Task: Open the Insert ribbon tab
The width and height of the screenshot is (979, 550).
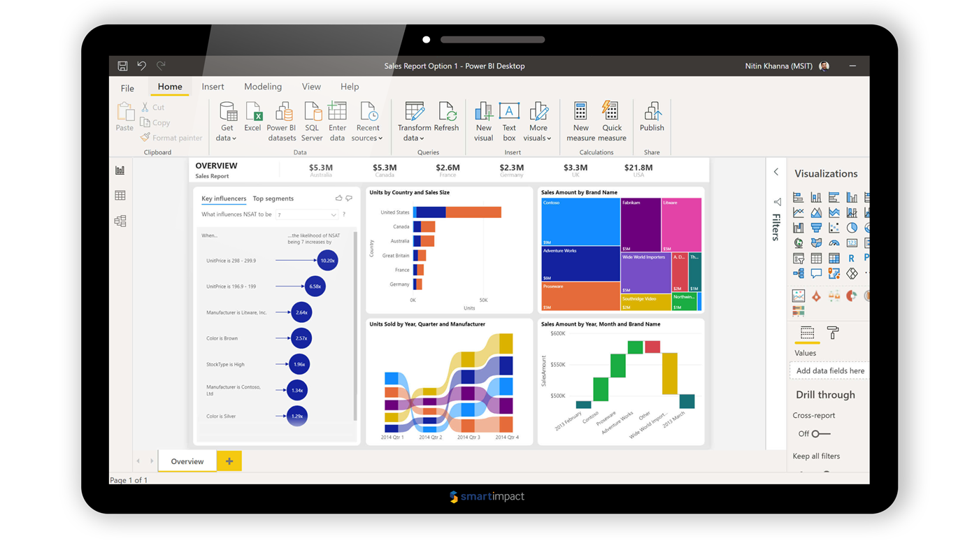Action: coord(213,87)
